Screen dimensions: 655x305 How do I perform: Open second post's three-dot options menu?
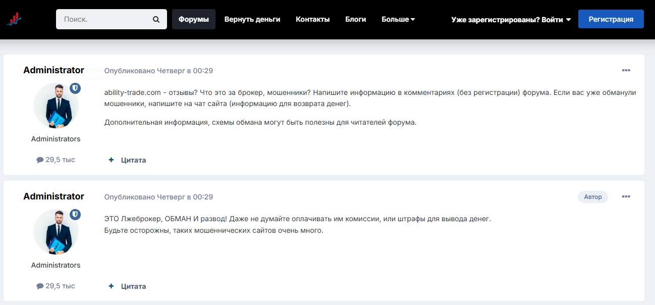626,196
